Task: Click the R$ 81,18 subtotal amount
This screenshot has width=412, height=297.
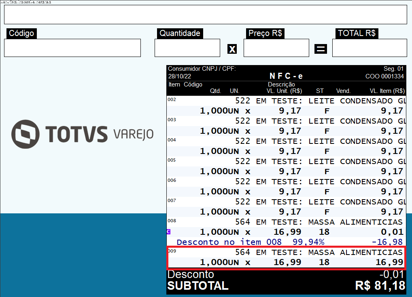Action: click(x=380, y=286)
